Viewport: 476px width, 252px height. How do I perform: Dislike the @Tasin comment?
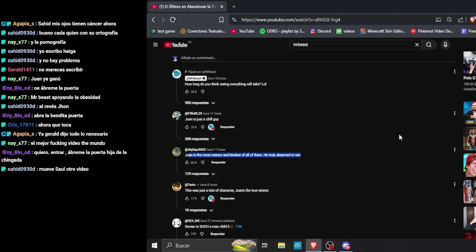(203, 198)
